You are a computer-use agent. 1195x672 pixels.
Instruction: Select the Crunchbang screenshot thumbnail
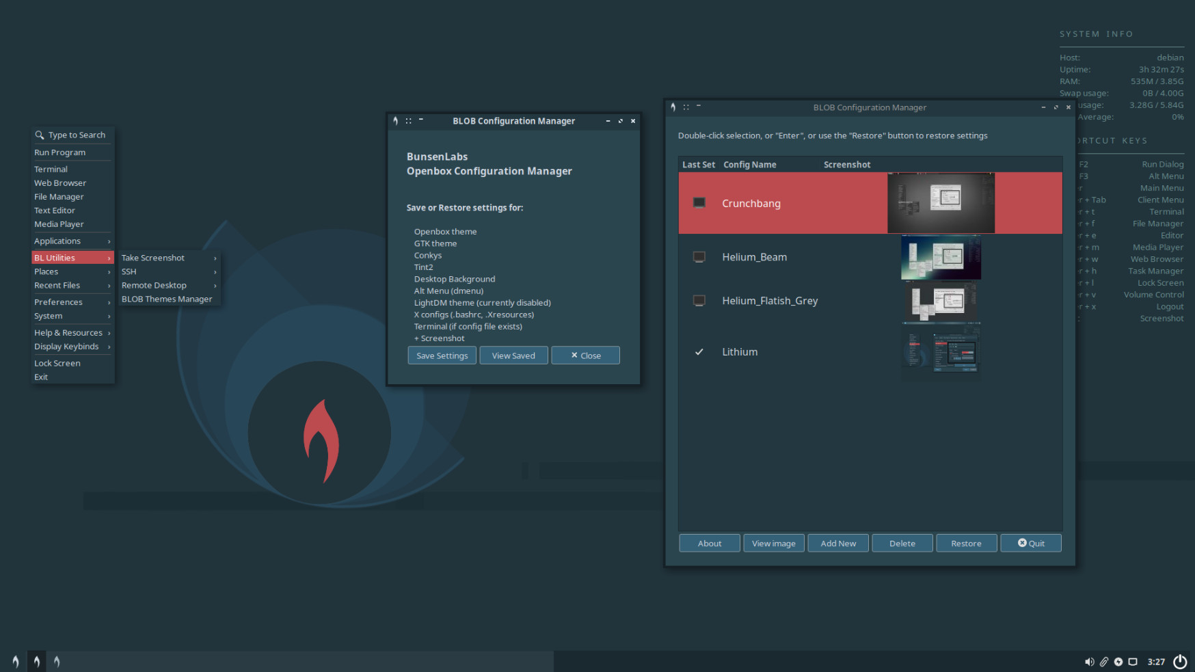point(941,203)
